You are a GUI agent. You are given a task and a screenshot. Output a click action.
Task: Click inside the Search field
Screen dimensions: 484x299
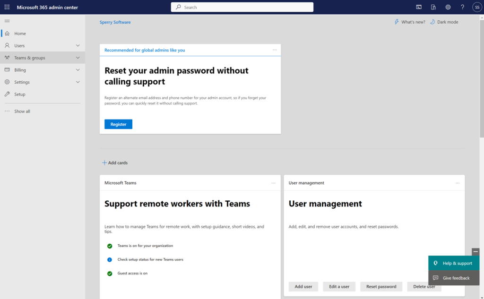(x=242, y=7)
